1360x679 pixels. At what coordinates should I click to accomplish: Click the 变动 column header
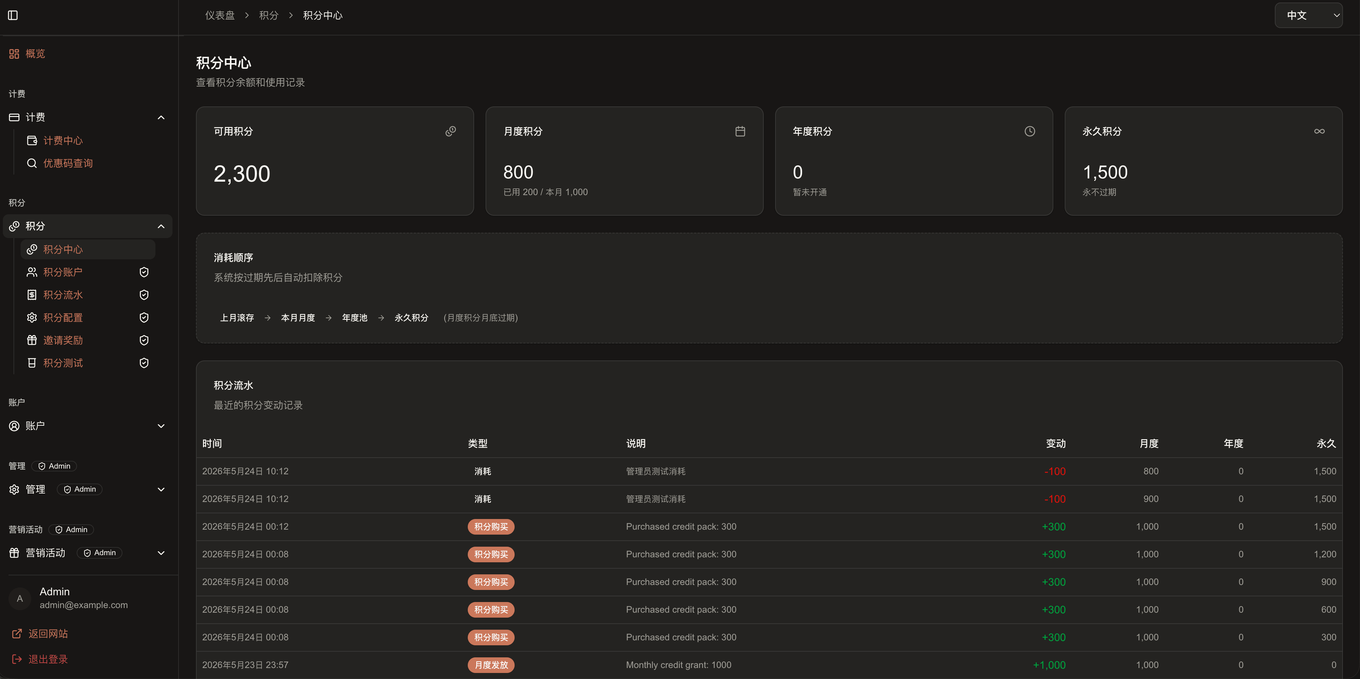[x=1056, y=444]
